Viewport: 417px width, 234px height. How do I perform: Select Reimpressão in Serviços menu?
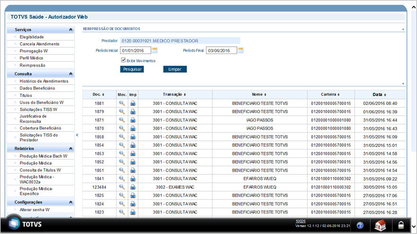click(x=32, y=65)
